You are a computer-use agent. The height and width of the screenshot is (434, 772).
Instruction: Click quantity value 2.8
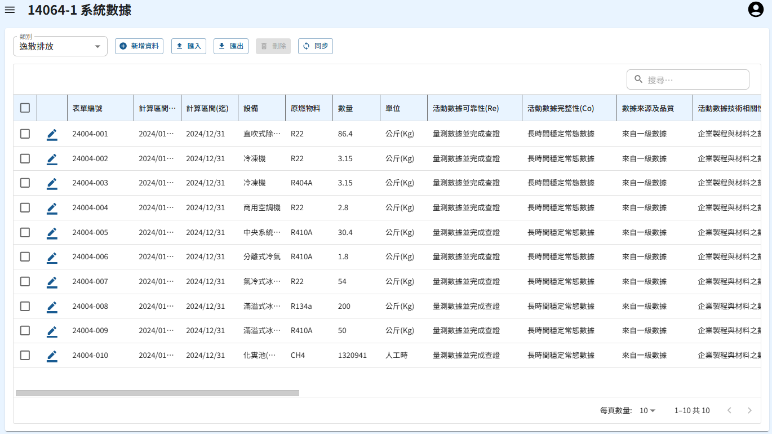pos(343,208)
